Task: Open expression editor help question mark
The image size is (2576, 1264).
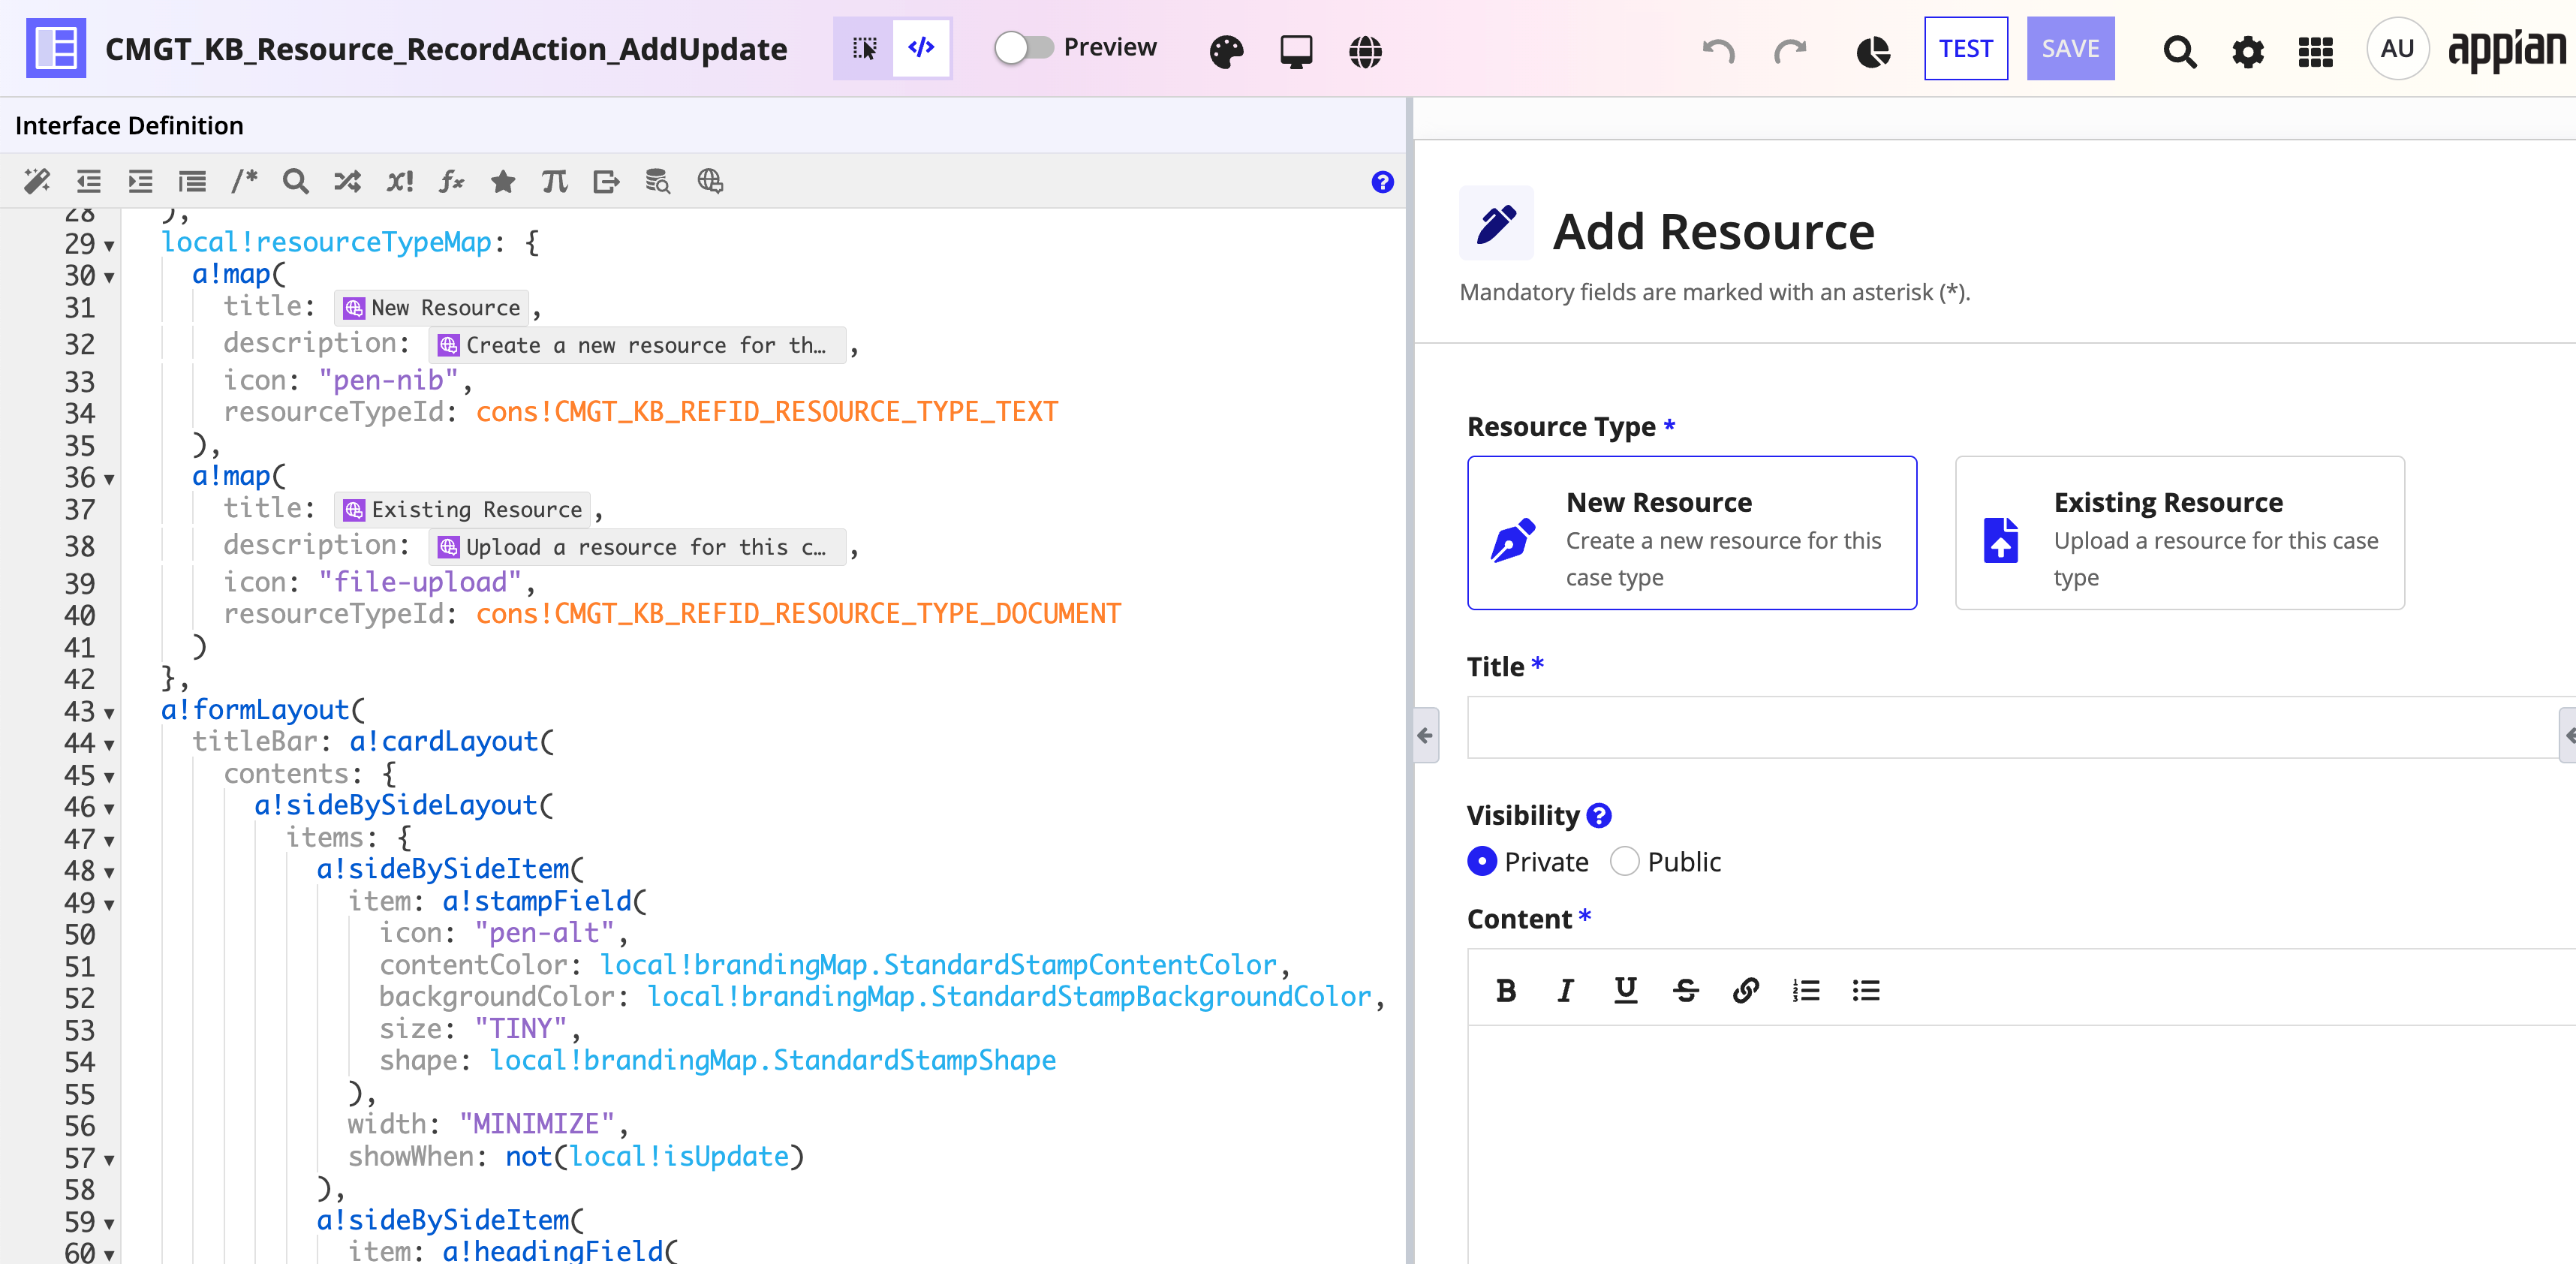Action: [1382, 181]
